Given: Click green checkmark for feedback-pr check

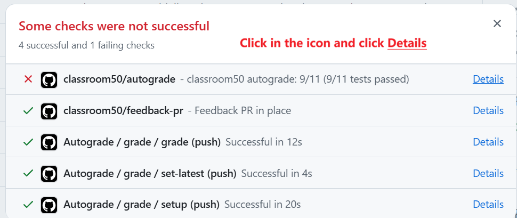Looking at the screenshot, I should click(28, 111).
